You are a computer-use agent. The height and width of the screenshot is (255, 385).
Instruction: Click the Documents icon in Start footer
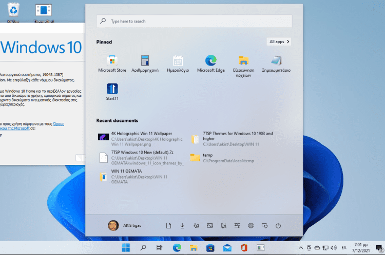coord(168,226)
